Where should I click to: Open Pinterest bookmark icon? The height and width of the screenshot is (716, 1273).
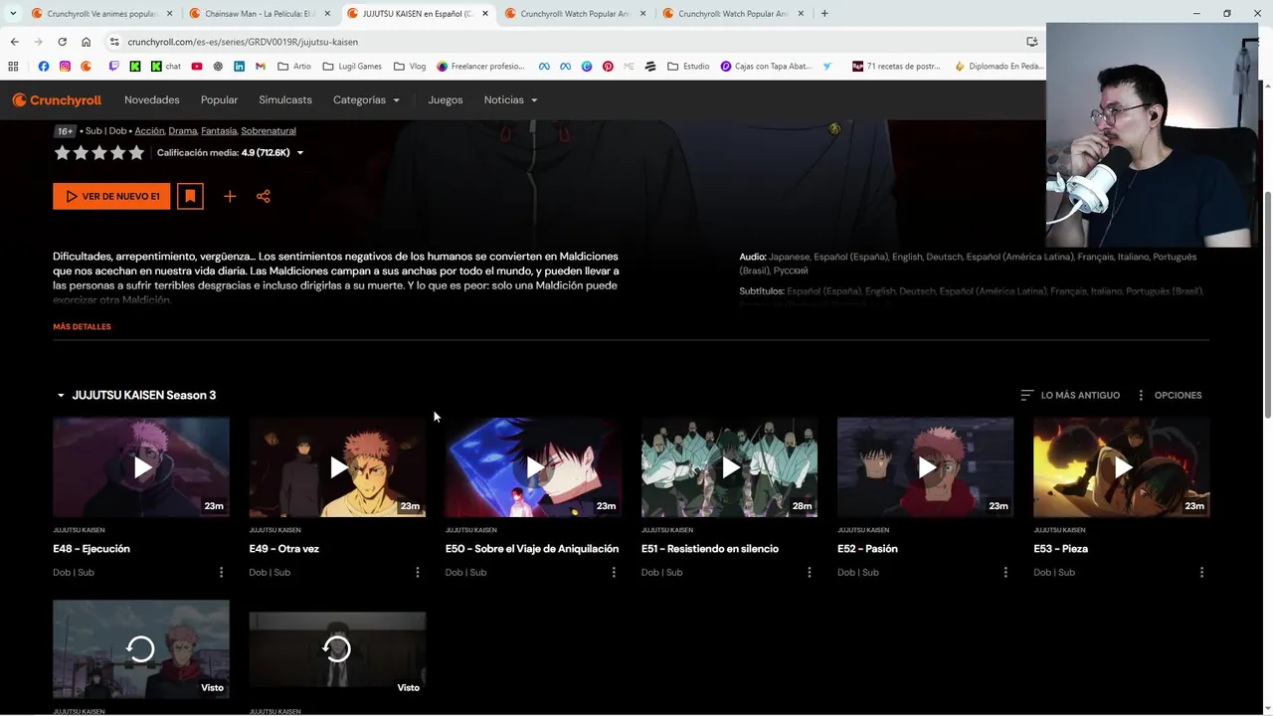point(608,67)
